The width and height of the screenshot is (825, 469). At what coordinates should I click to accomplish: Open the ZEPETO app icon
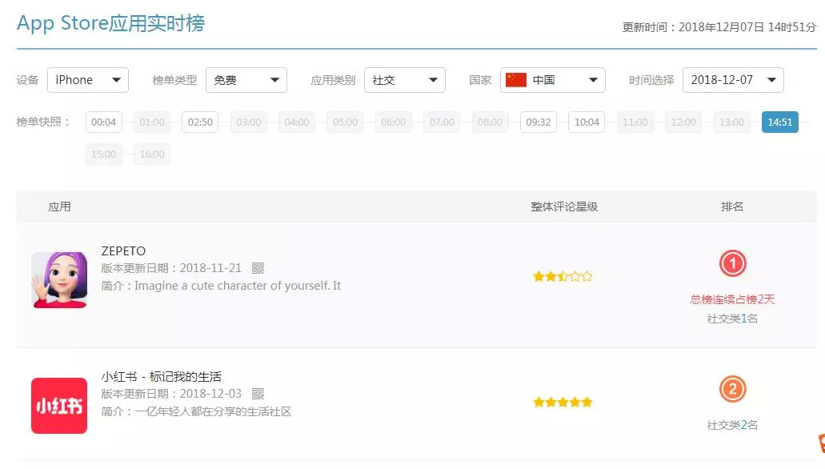coord(59,280)
